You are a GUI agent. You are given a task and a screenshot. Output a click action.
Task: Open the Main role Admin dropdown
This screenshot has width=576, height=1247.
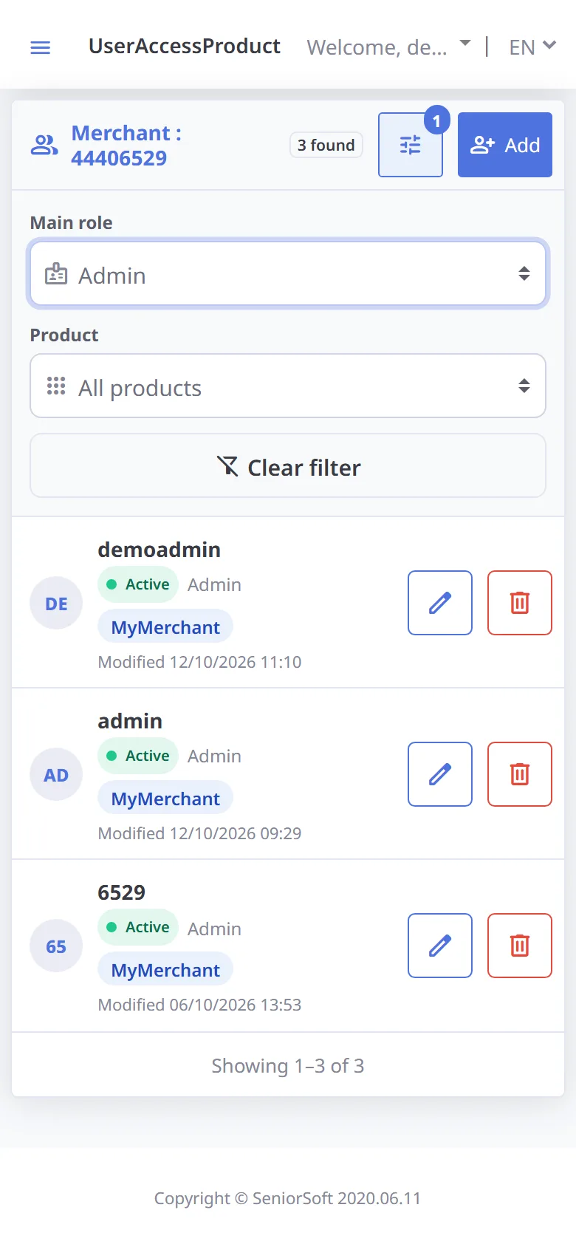point(288,274)
